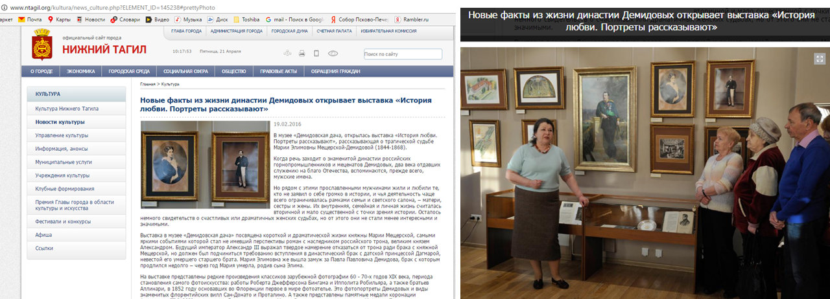Open the Городская среда menu
Screen dimensions: 830x299
pyautogui.click(x=129, y=71)
